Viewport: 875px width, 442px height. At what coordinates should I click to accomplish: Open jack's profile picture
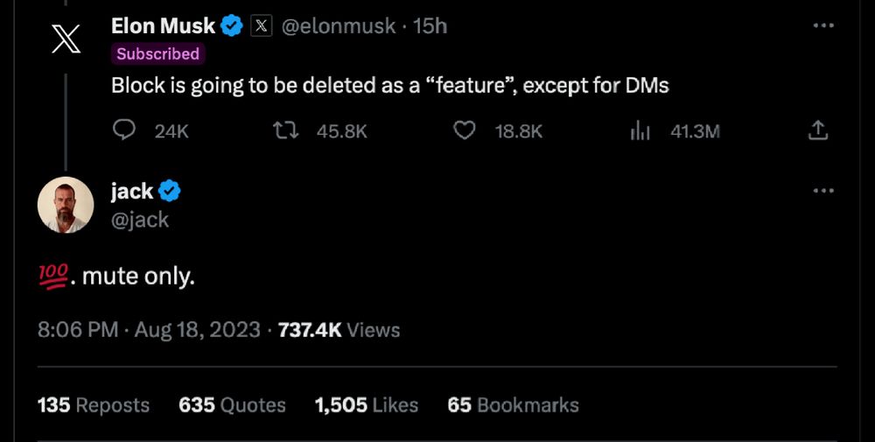(x=66, y=205)
